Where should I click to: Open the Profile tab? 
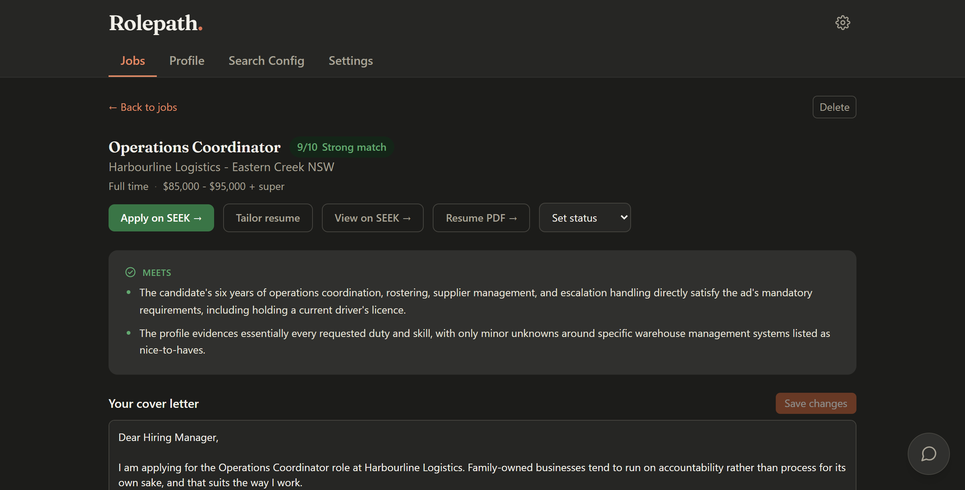pyautogui.click(x=187, y=61)
